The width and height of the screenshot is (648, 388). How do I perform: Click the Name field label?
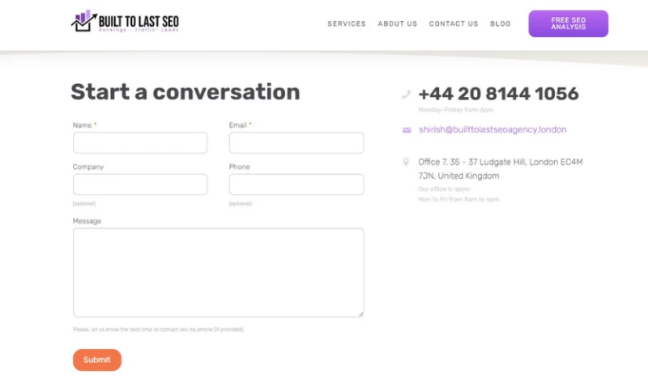point(83,125)
